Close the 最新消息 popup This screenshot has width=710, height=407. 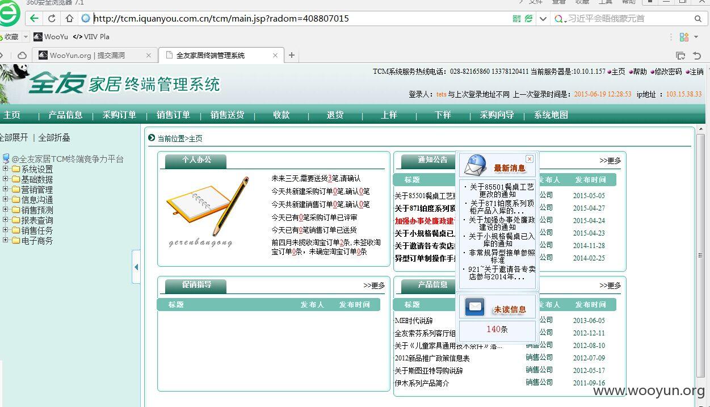[x=530, y=159]
